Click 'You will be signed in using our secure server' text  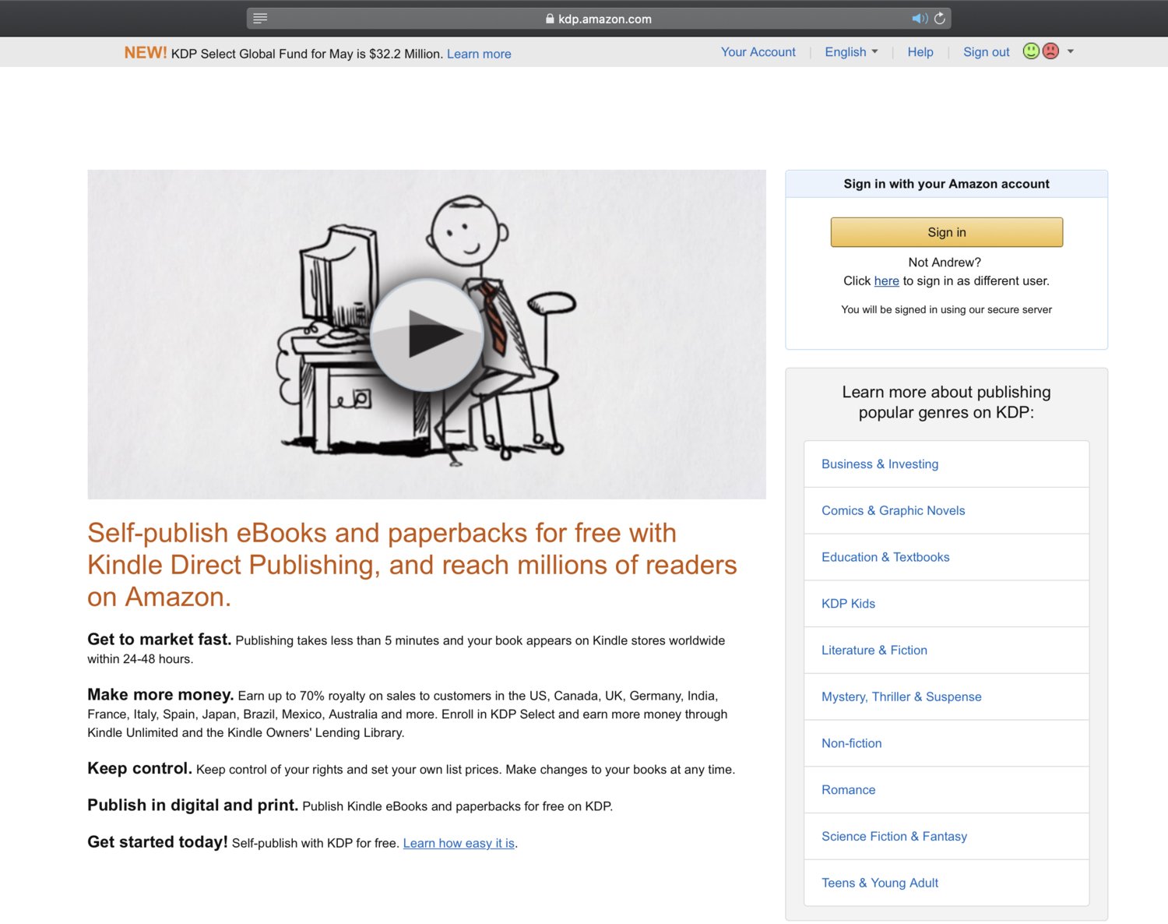946,310
